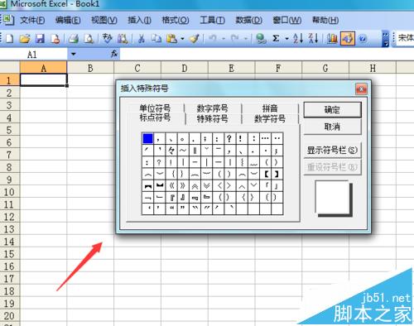This screenshot has height=326, width=414.
Task: Switch to the 数学符号 tab
Action: coord(270,119)
